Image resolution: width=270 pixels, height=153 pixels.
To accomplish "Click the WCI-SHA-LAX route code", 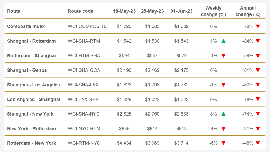I will (x=83, y=85).
